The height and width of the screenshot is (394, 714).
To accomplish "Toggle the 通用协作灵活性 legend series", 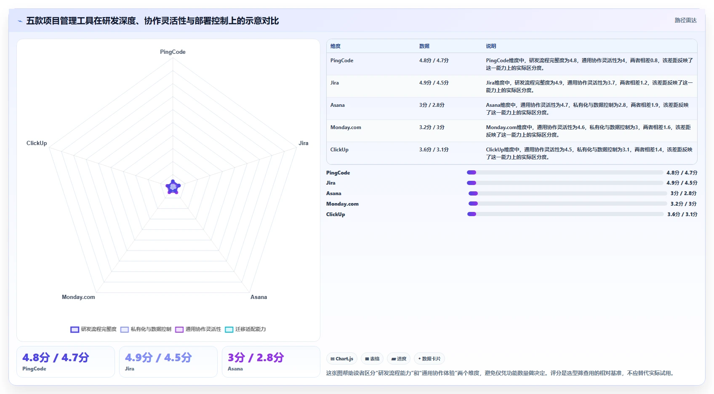I will point(198,329).
